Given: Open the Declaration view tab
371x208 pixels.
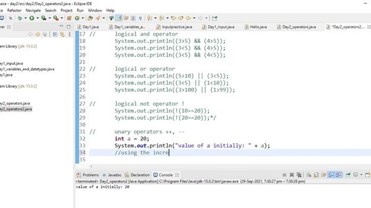Looking at the screenshot, I should click(x=137, y=175).
